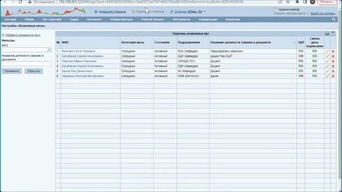Click the red delete cross in row 4

tap(333, 66)
